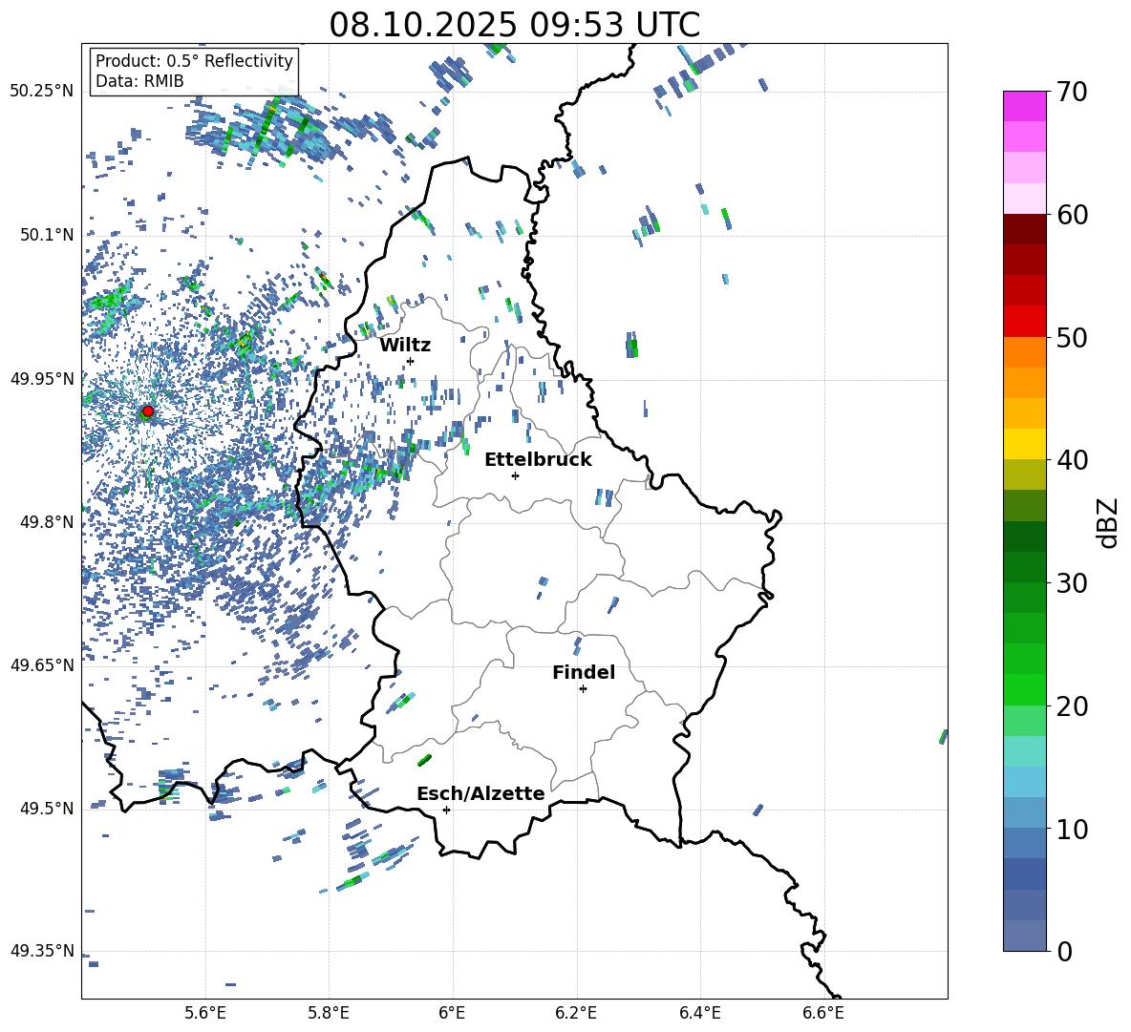Select the Wiltz city label
The height and width of the screenshot is (1032, 1131).
405,345
